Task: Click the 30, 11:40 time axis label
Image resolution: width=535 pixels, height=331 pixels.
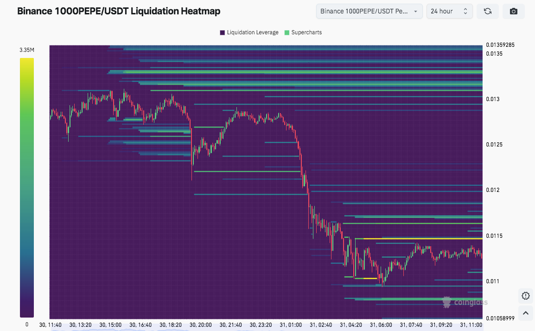Action: (x=50, y=325)
